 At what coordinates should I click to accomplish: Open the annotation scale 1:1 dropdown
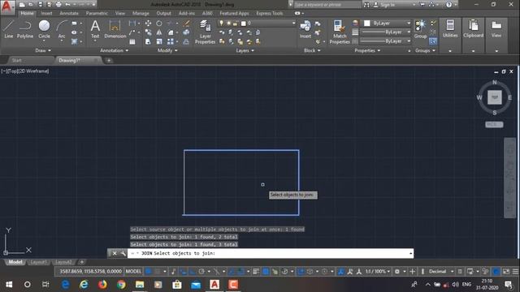[377, 272]
